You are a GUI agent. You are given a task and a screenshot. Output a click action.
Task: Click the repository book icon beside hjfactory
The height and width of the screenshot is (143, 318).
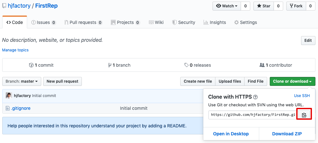[4, 6]
